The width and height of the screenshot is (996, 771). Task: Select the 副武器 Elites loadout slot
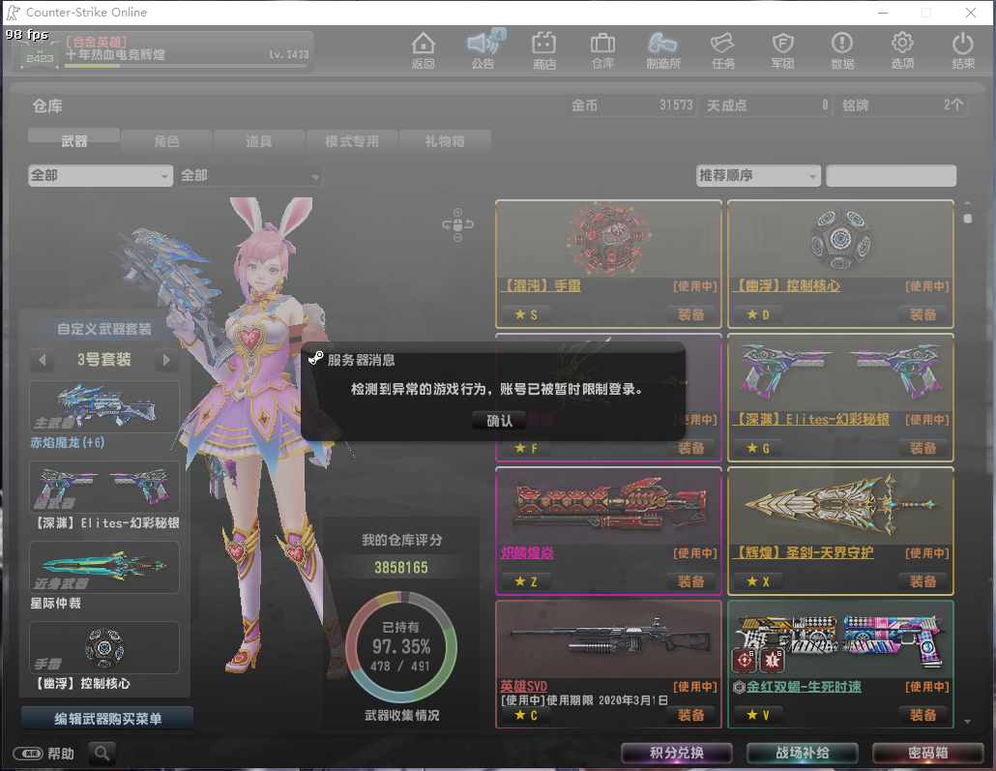pyautogui.click(x=104, y=487)
